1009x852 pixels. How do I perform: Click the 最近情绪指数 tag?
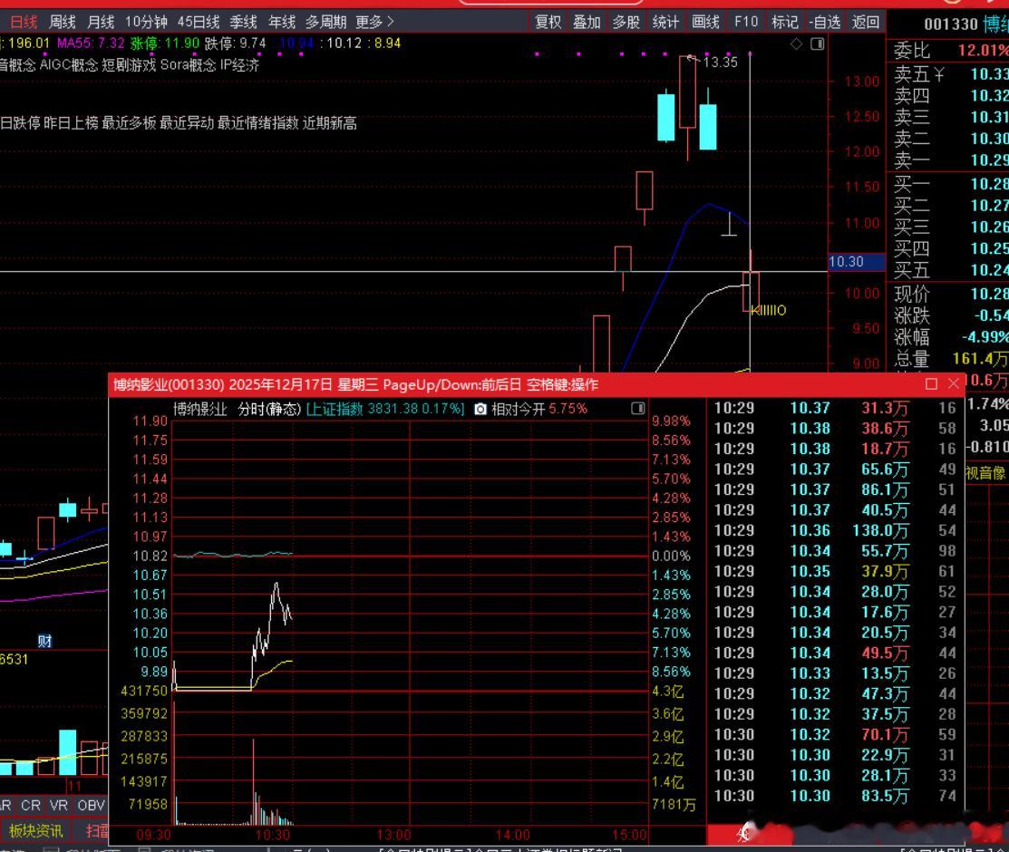click(258, 123)
